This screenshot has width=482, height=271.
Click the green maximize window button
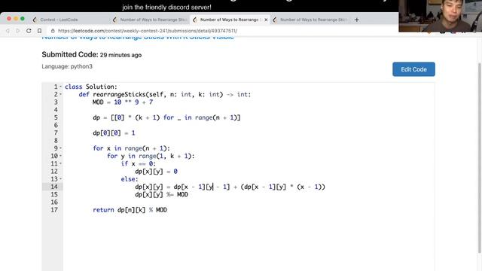[23, 19]
